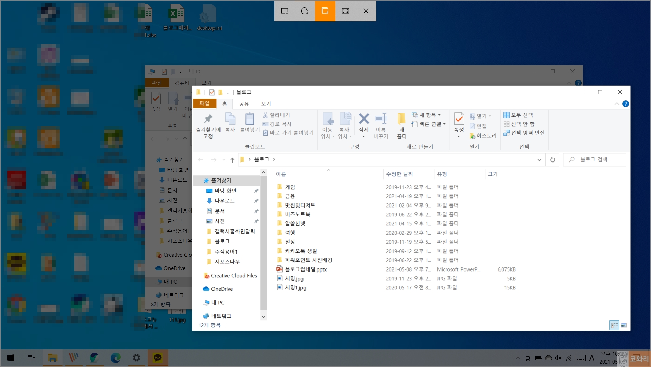The height and width of the screenshot is (367, 651).
Task: Click Select All (모두 선택) option
Action: (x=518, y=115)
